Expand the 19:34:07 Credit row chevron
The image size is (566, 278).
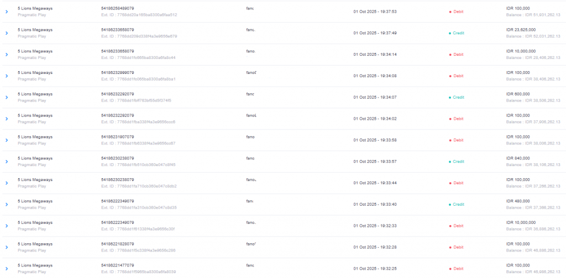click(x=7, y=98)
